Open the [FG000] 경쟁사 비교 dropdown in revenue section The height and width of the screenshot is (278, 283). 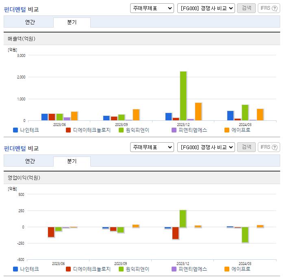206,8
